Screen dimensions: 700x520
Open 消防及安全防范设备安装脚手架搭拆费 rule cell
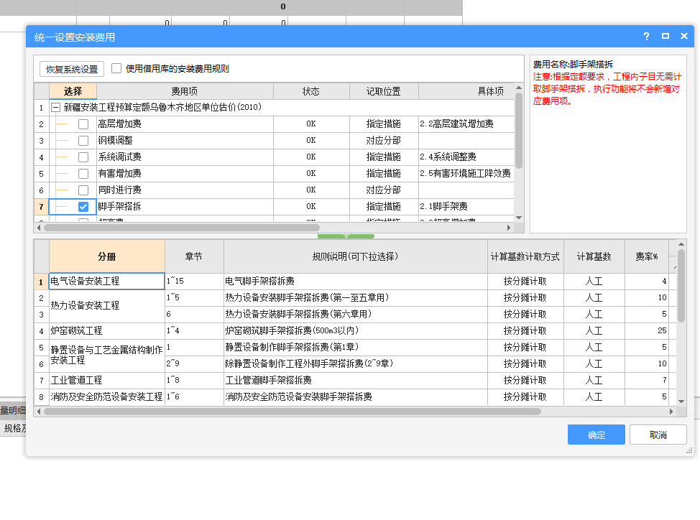pyautogui.click(x=355, y=397)
